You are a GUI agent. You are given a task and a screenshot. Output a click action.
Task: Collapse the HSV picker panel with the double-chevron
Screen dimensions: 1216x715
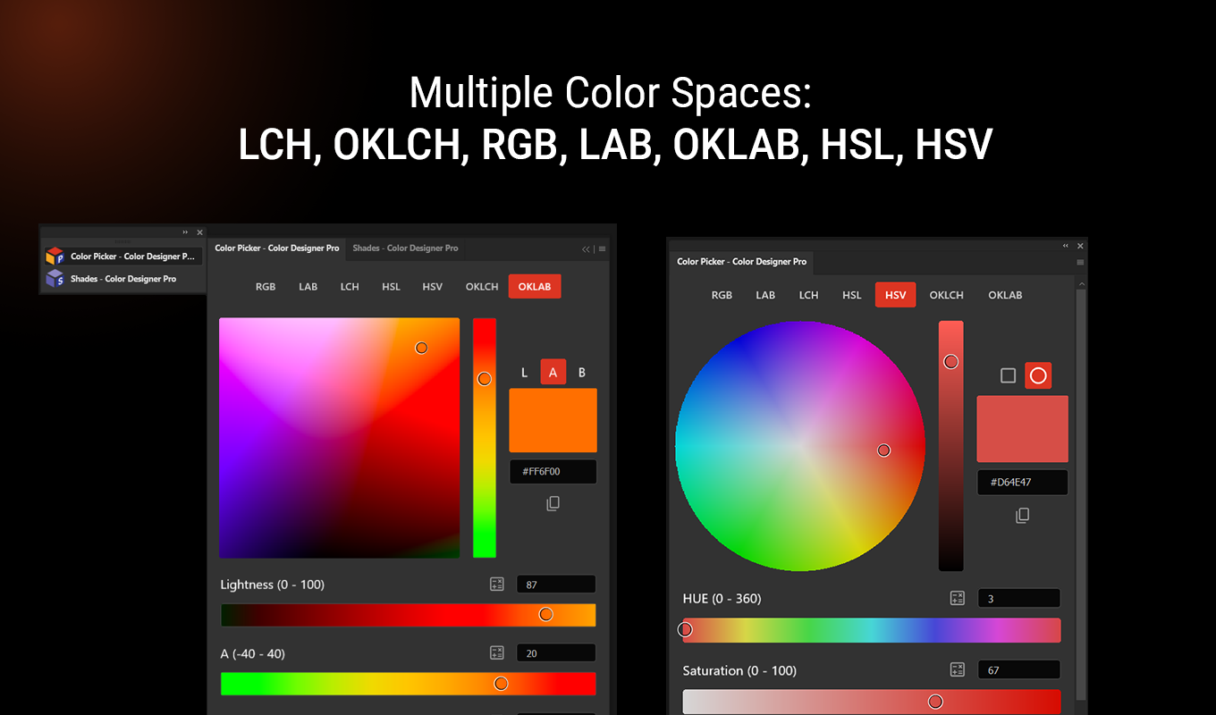click(x=1064, y=245)
